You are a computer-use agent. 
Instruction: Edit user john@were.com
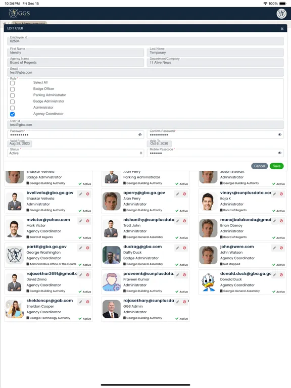click(274, 248)
